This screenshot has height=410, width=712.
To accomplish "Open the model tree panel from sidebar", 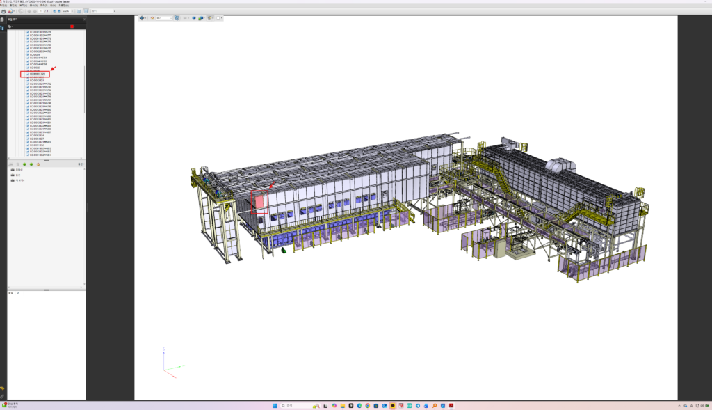I will point(3,28).
